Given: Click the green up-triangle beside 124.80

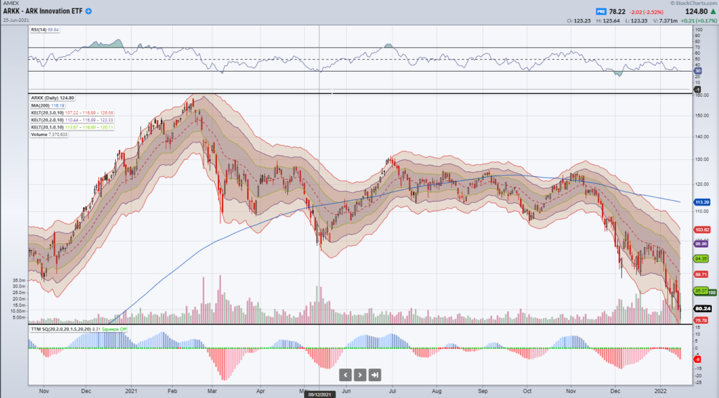Looking at the screenshot, I should (713, 11).
